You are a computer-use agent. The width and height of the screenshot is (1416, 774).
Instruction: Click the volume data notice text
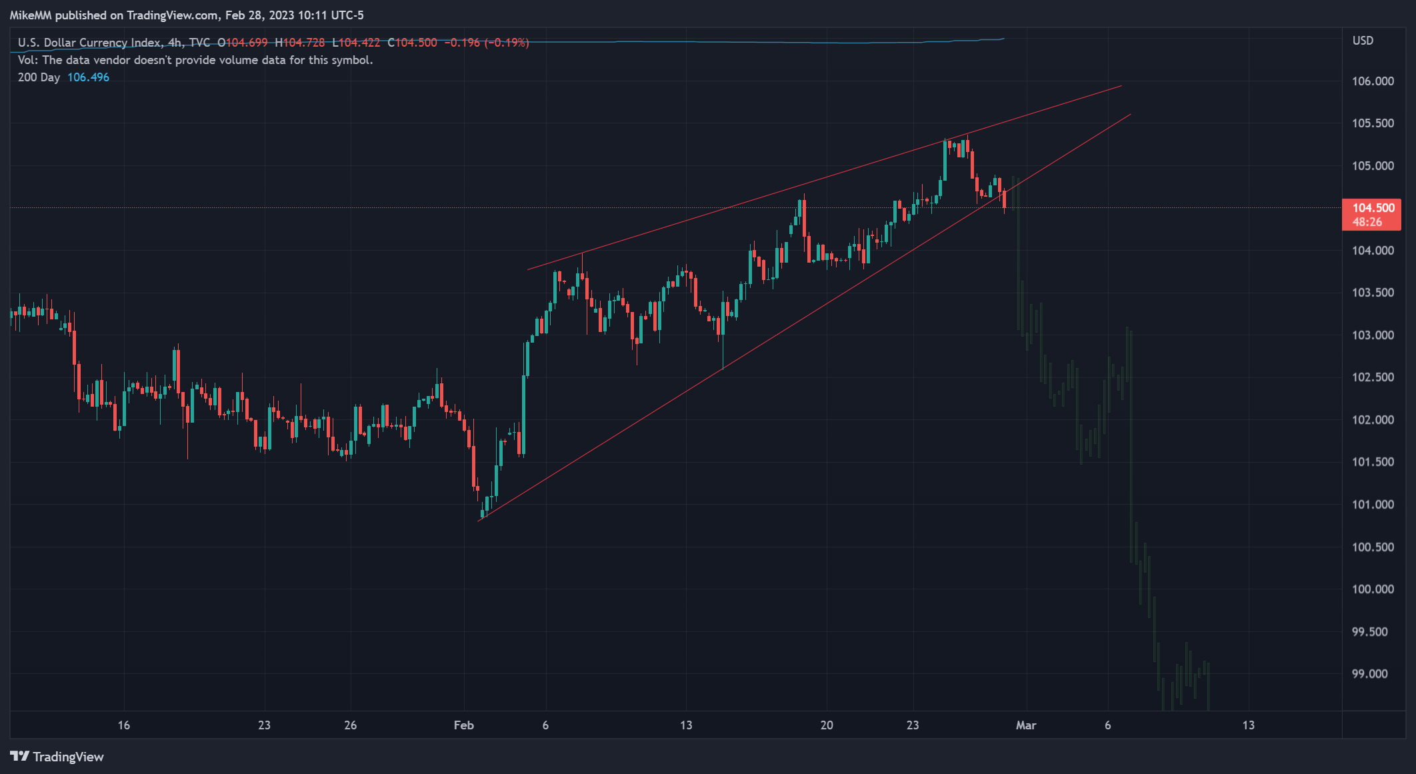pos(195,60)
